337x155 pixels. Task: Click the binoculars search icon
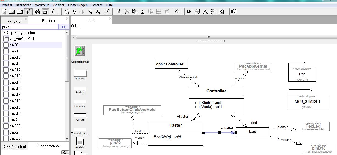[37, 12]
